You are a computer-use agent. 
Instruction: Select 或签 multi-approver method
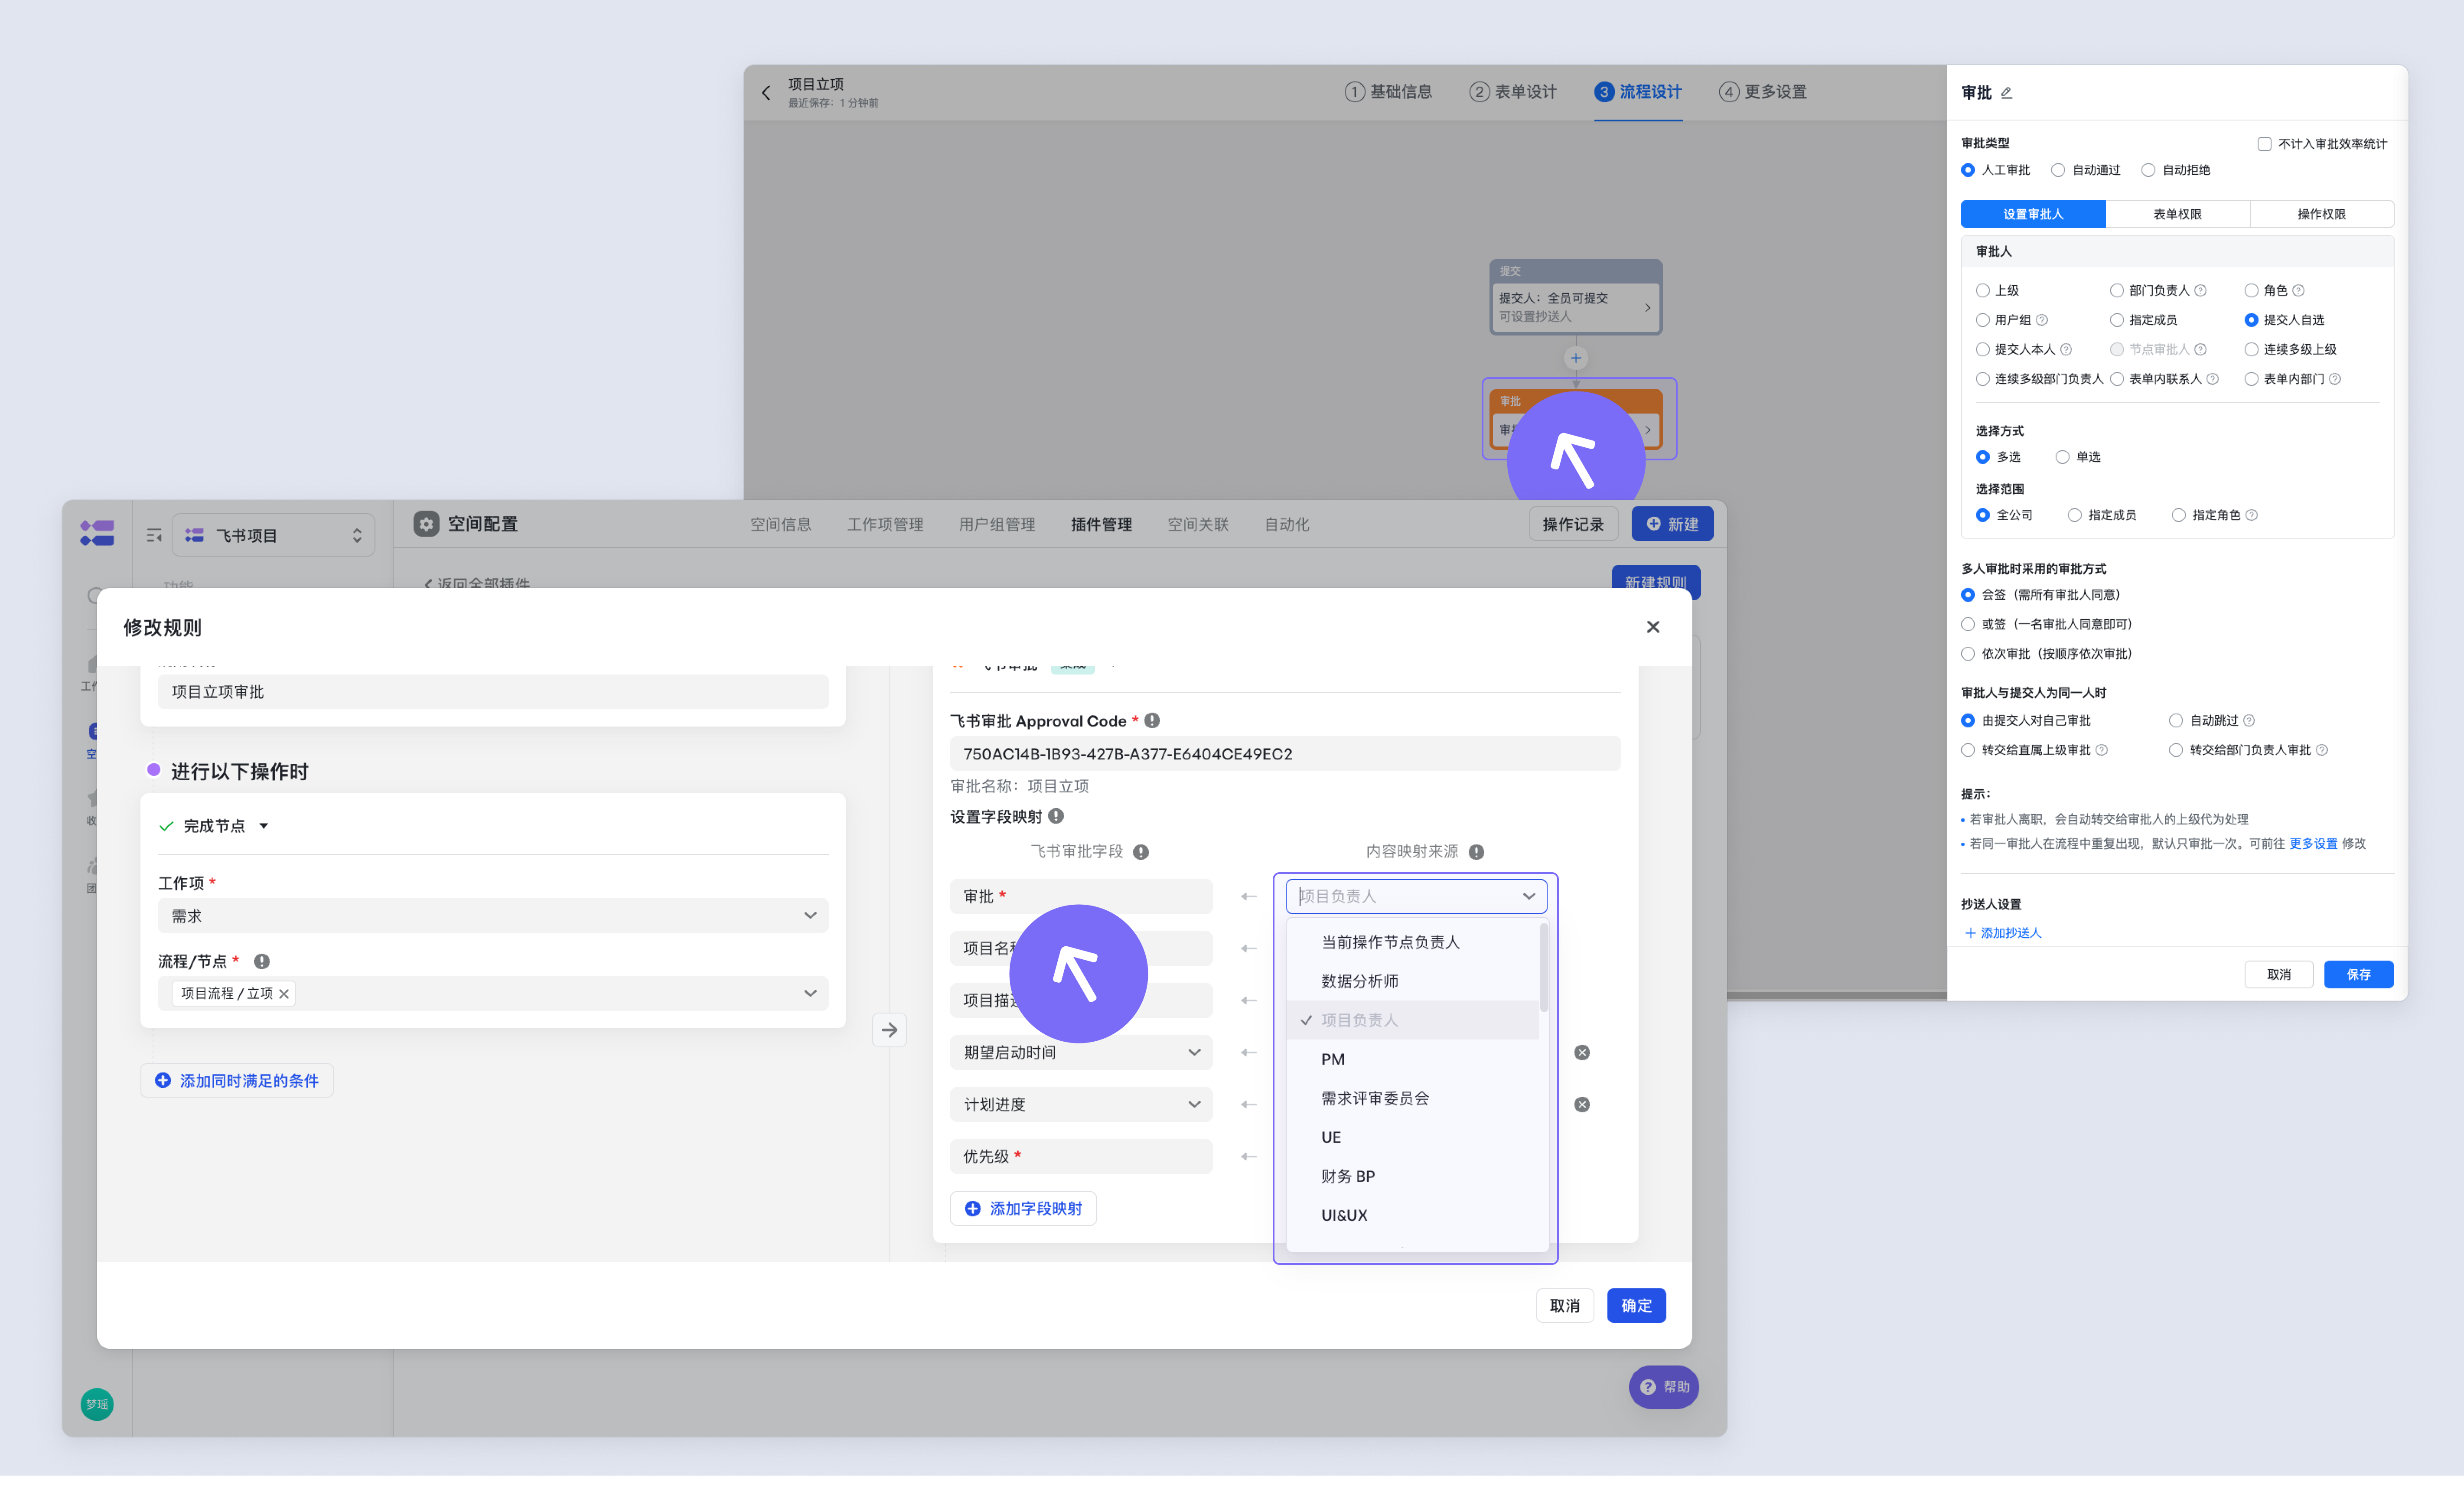pyautogui.click(x=1968, y=624)
